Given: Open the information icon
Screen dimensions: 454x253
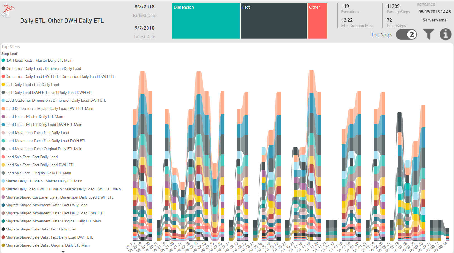Looking at the screenshot, I should [446, 34].
